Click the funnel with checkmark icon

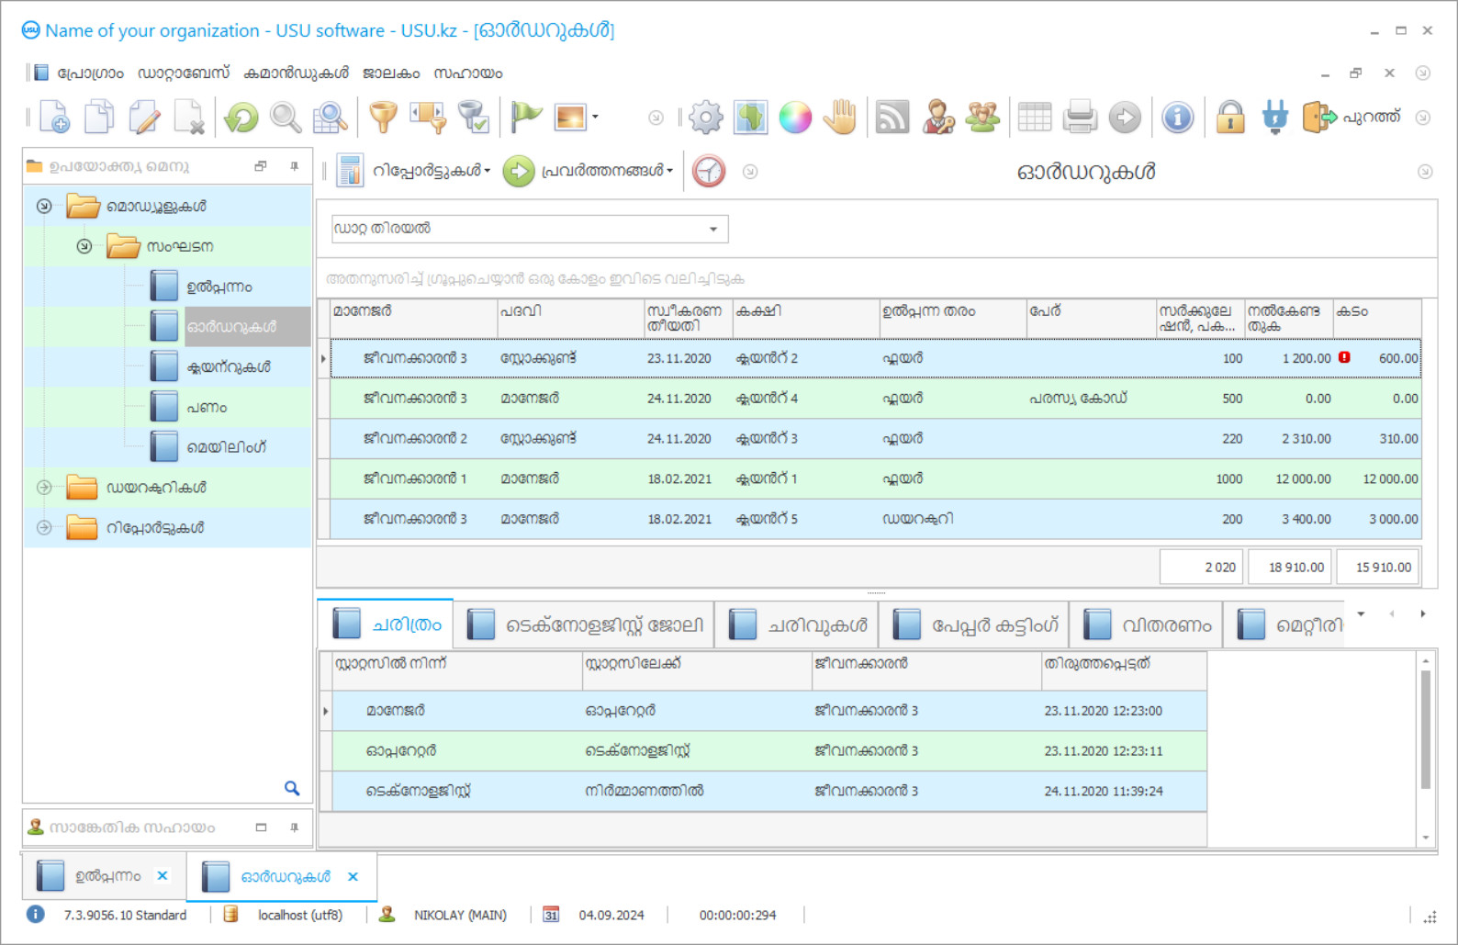[474, 118]
